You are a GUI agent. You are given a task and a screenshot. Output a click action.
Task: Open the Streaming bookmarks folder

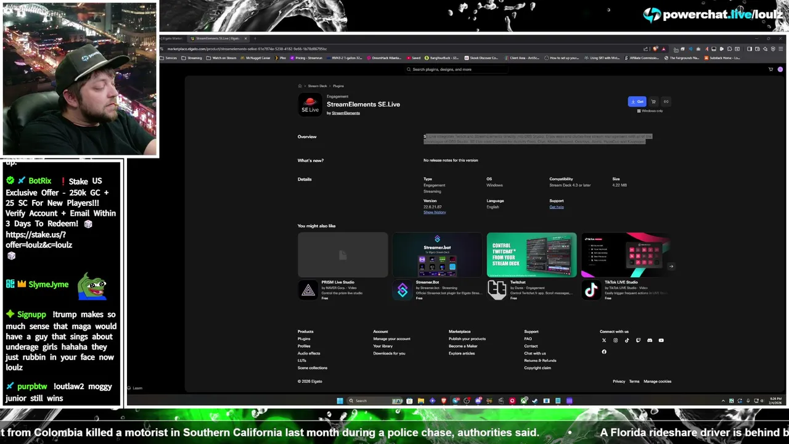click(x=192, y=58)
